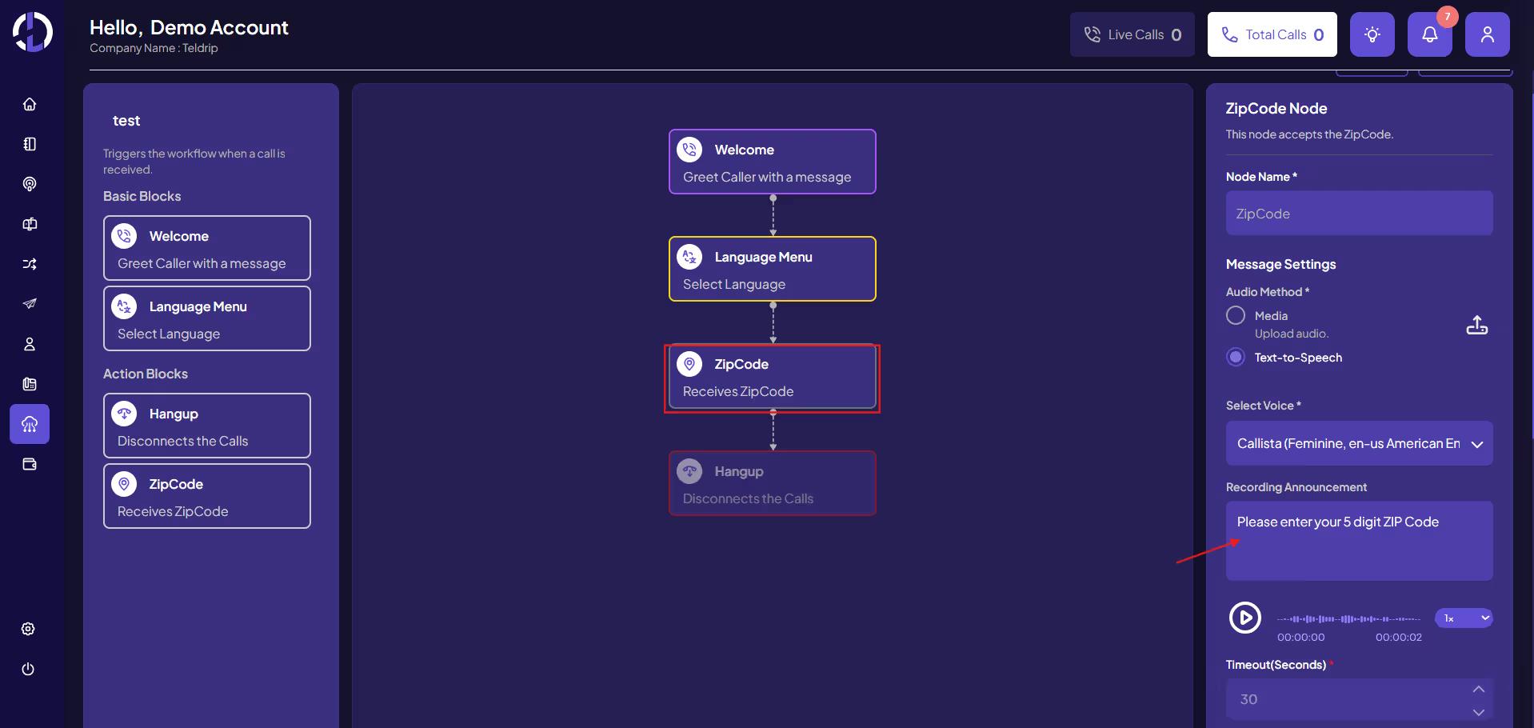Open playback speed 1x dropdown

1464,618
